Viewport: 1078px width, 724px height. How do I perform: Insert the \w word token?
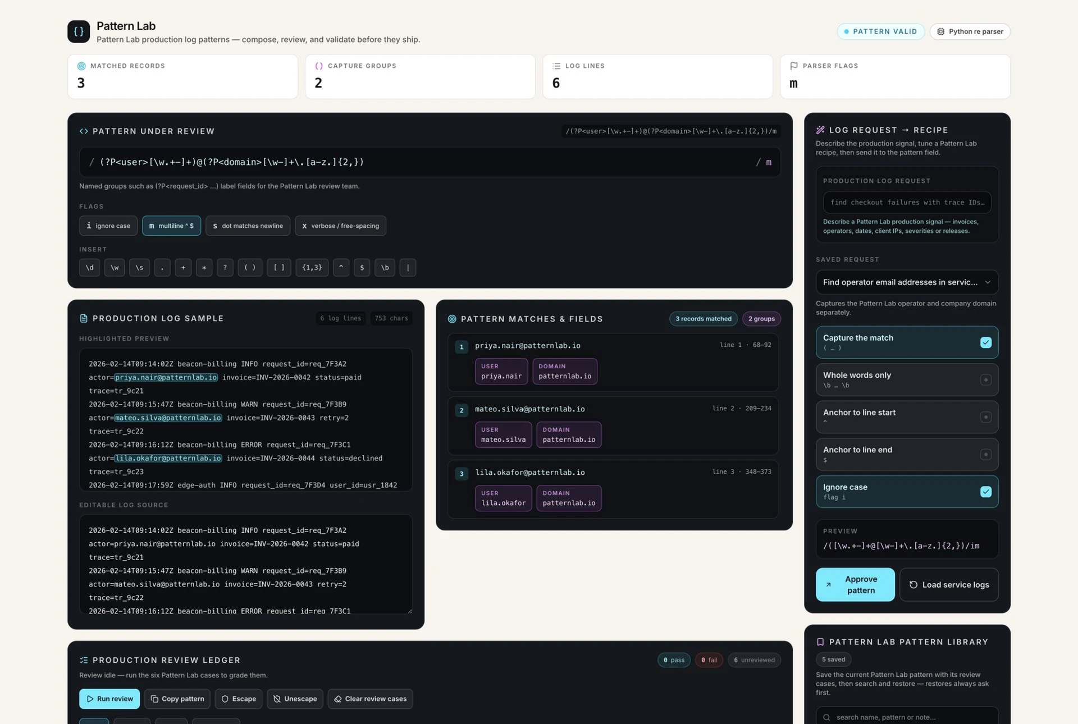(x=115, y=268)
